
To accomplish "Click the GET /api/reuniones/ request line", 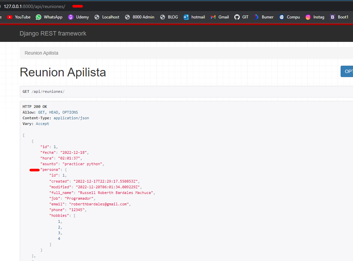I will click(44, 91).
